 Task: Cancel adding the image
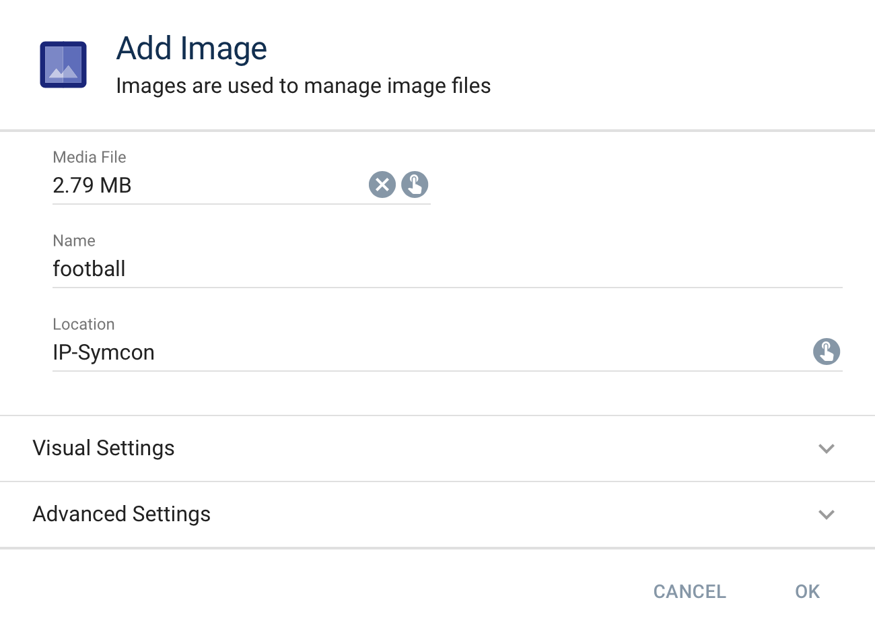(689, 591)
